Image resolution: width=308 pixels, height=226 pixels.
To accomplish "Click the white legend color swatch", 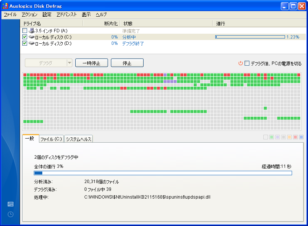I will coord(266,137).
